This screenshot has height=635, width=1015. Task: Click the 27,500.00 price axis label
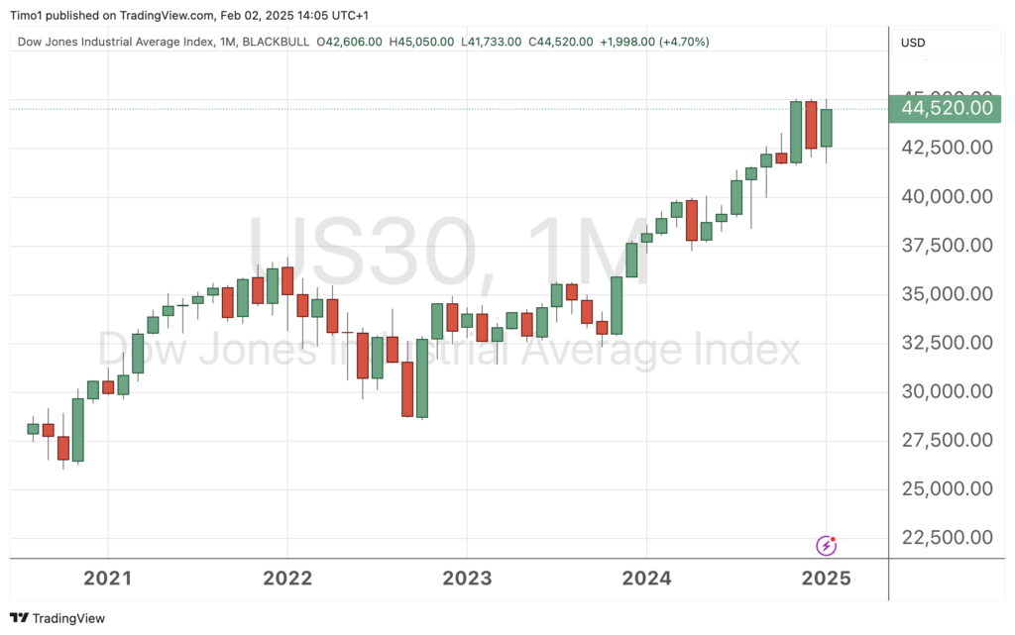[x=947, y=440]
